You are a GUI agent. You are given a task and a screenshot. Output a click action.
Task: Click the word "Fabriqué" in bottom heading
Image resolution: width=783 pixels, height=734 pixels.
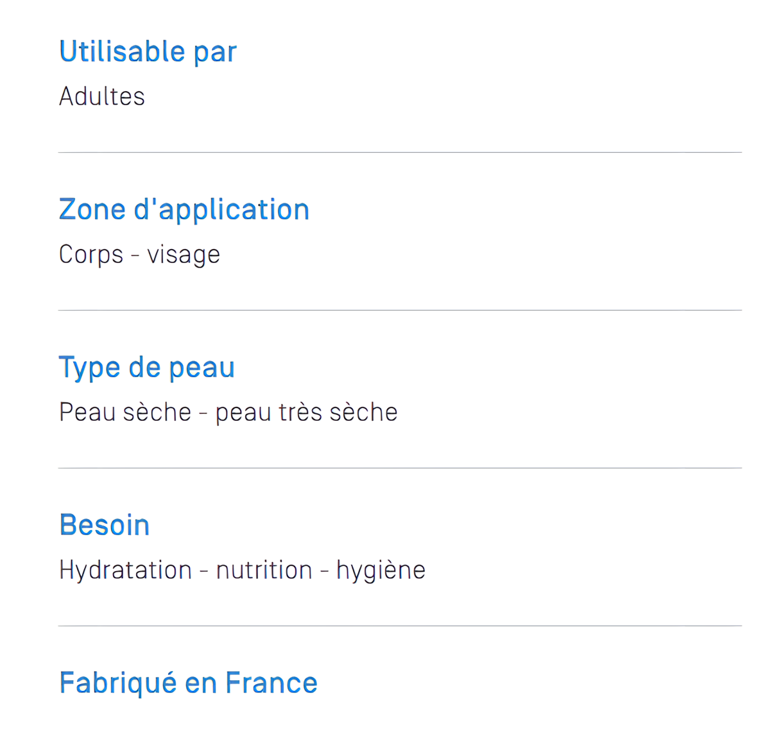[x=118, y=683]
